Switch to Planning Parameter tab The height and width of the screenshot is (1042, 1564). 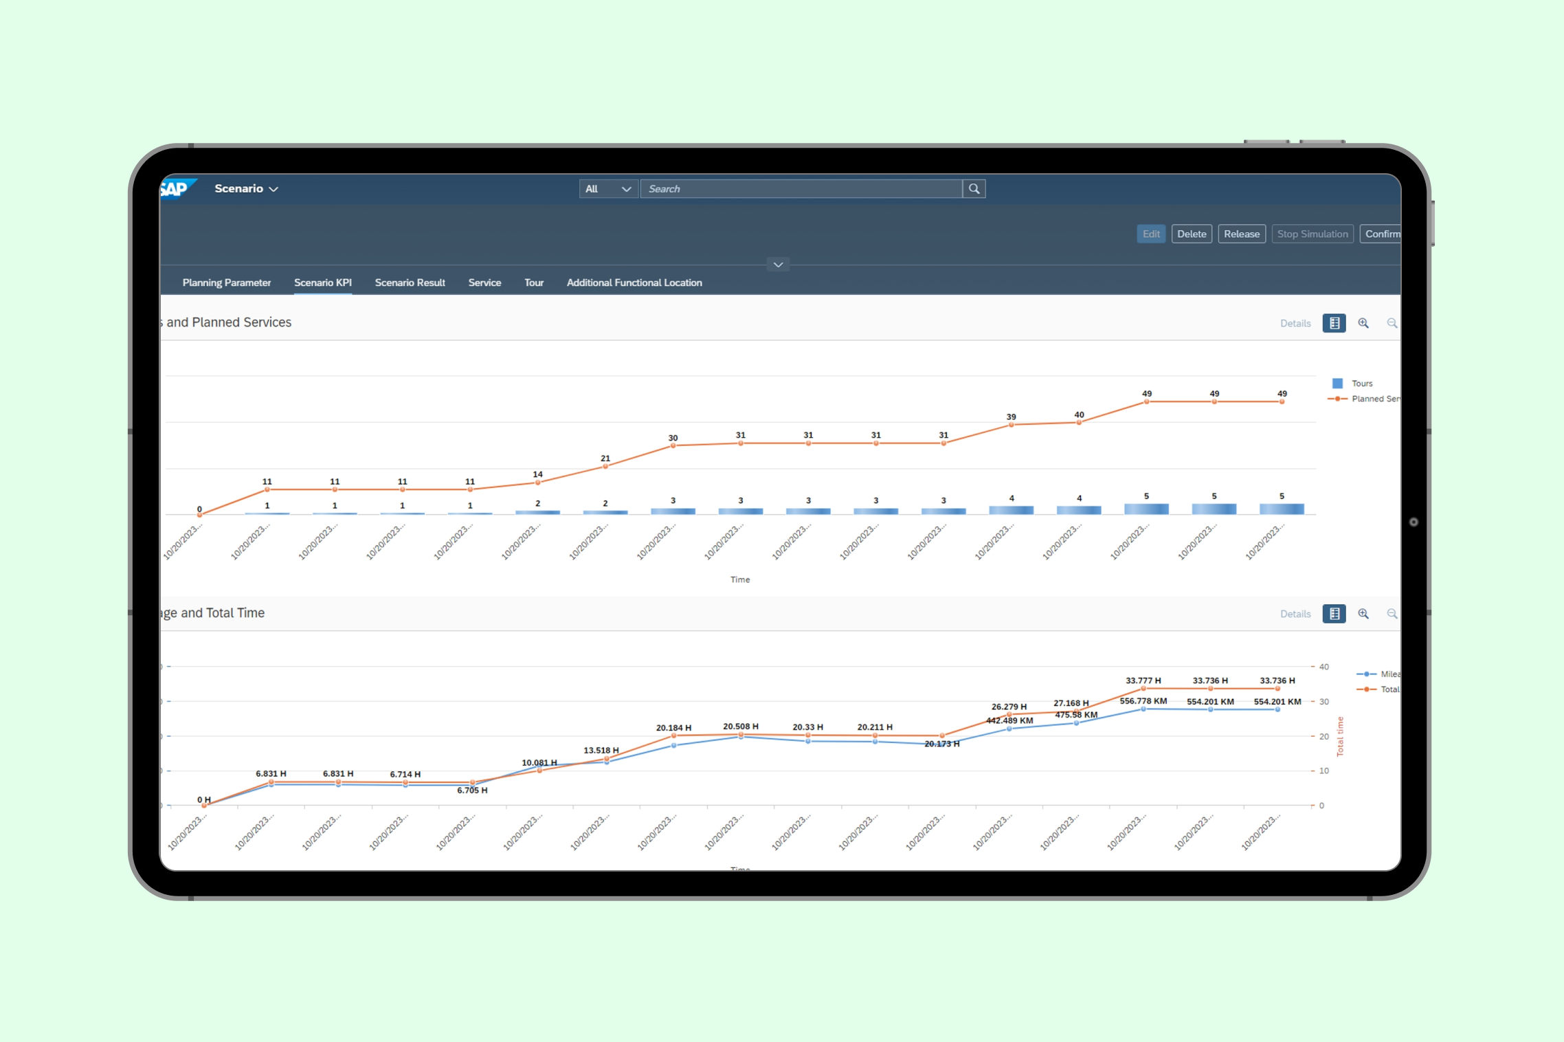coord(227,282)
